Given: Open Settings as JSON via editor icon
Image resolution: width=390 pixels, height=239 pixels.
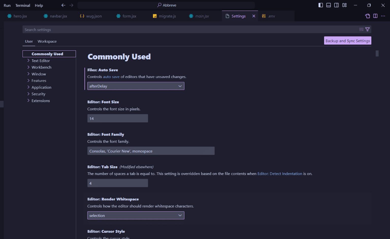Looking at the screenshot, I should pyautogui.click(x=367, y=16).
